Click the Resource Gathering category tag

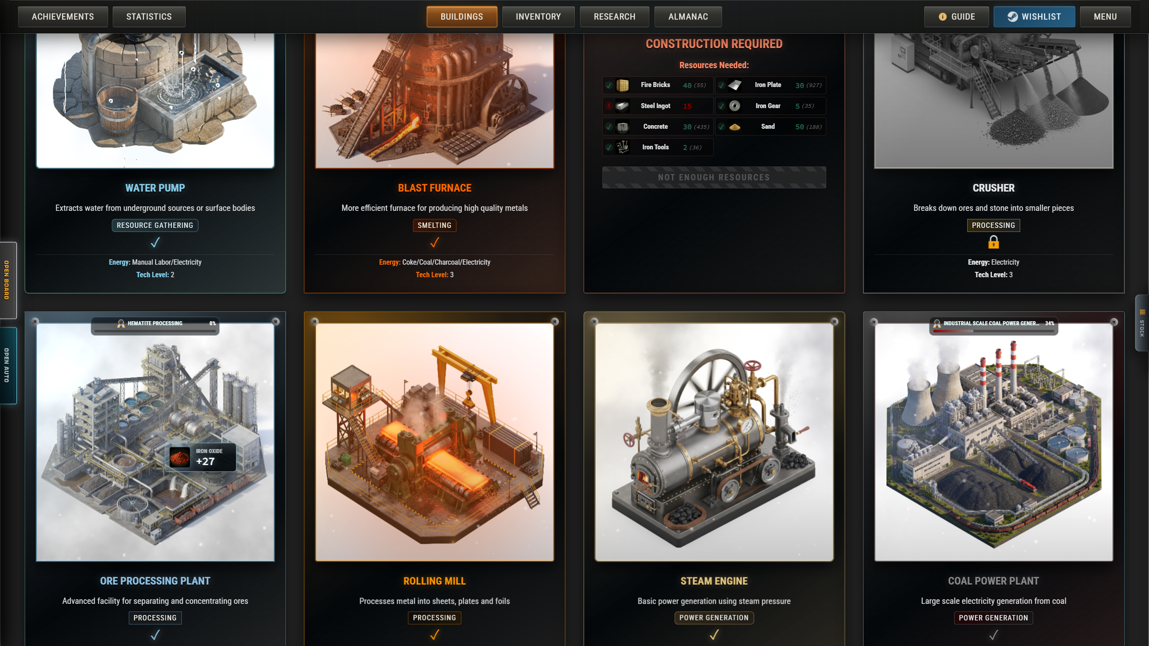pos(155,225)
